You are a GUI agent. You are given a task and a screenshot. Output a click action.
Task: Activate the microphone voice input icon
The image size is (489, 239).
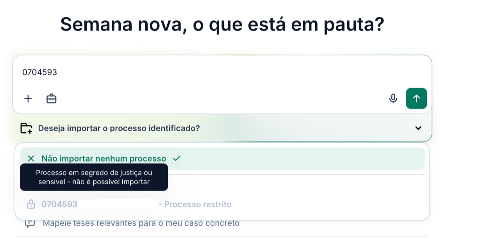coord(393,98)
